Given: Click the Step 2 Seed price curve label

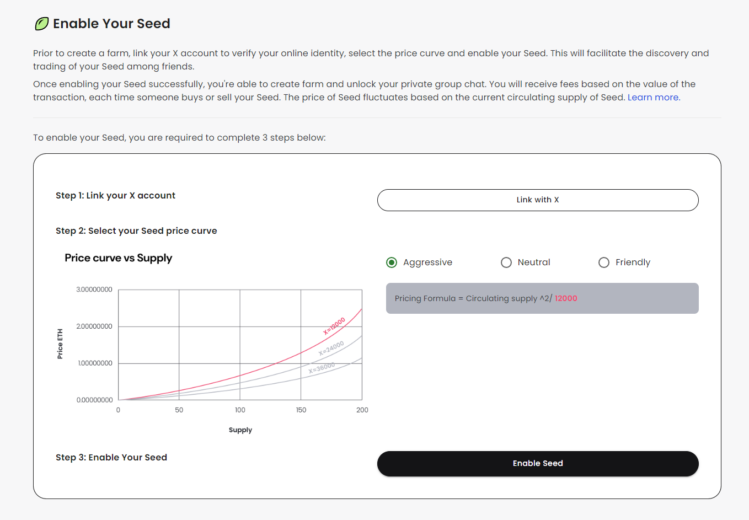Looking at the screenshot, I should [x=136, y=231].
